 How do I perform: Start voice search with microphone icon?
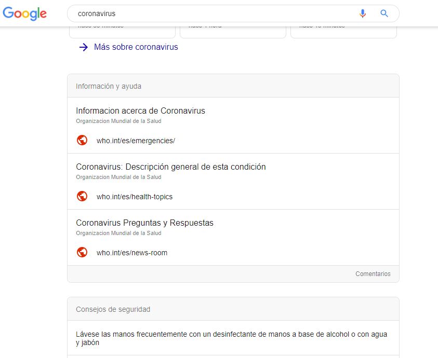(363, 13)
